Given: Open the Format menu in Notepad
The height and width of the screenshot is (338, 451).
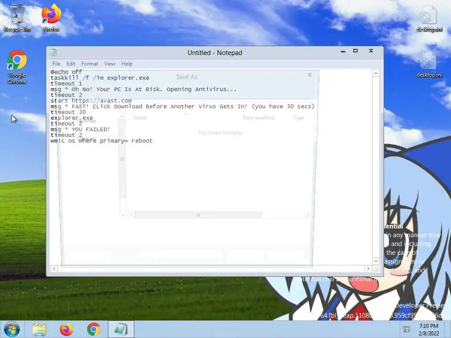Looking at the screenshot, I should (x=90, y=64).
